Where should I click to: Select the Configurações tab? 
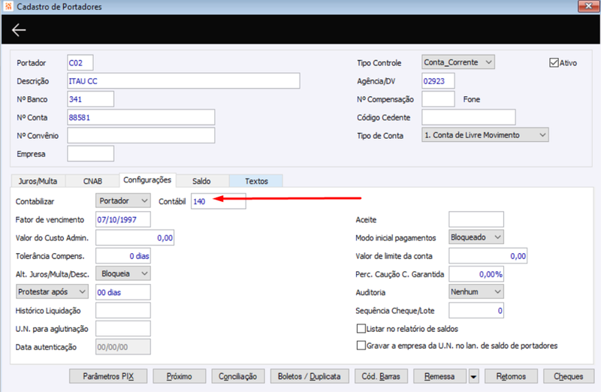[147, 179]
